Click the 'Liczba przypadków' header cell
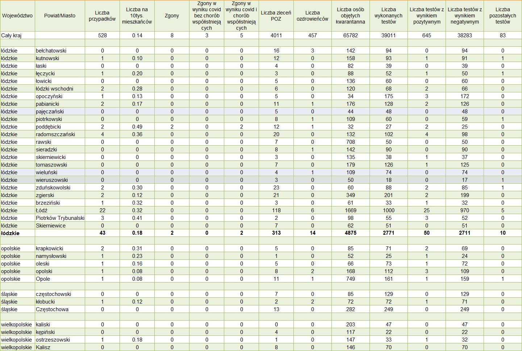This screenshot has height=351, width=522. [x=102, y=16]
